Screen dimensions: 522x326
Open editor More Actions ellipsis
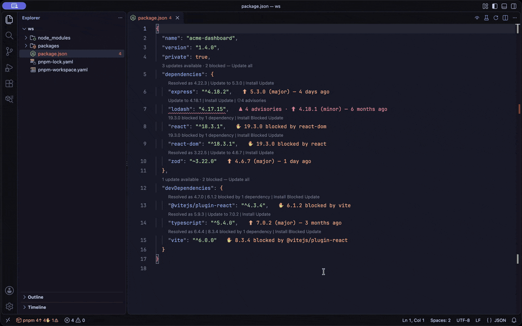(515, 18)
